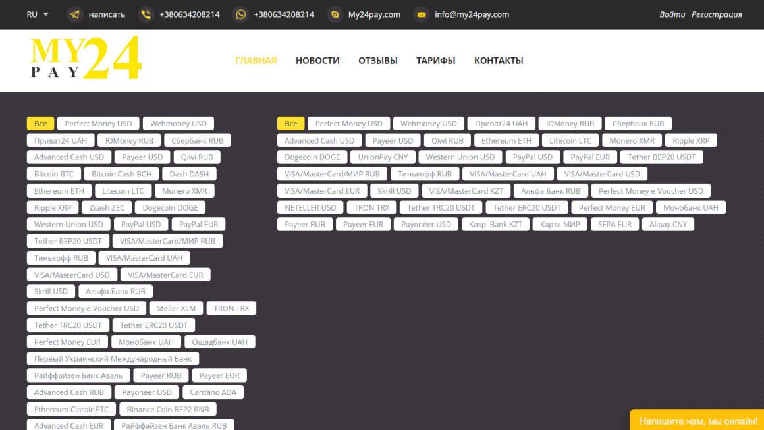The image size is (764, 430).
Task: Click the MyPay24 logo
Action: (86, 57)
